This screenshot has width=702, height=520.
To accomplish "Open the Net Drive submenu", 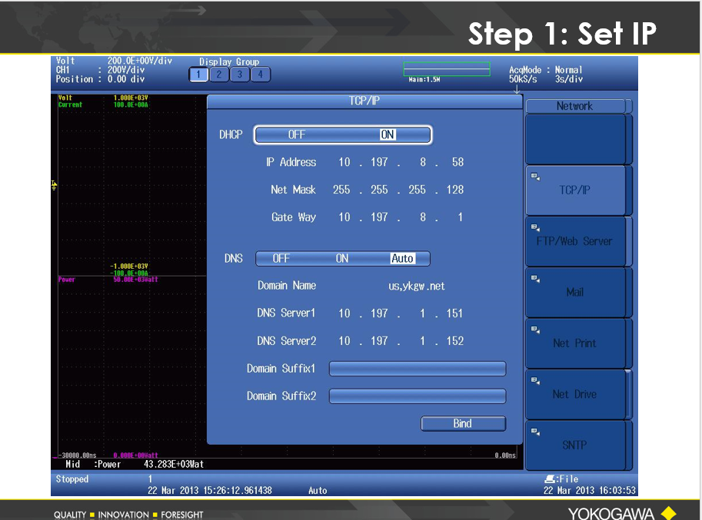I will [x=575, y=394].
